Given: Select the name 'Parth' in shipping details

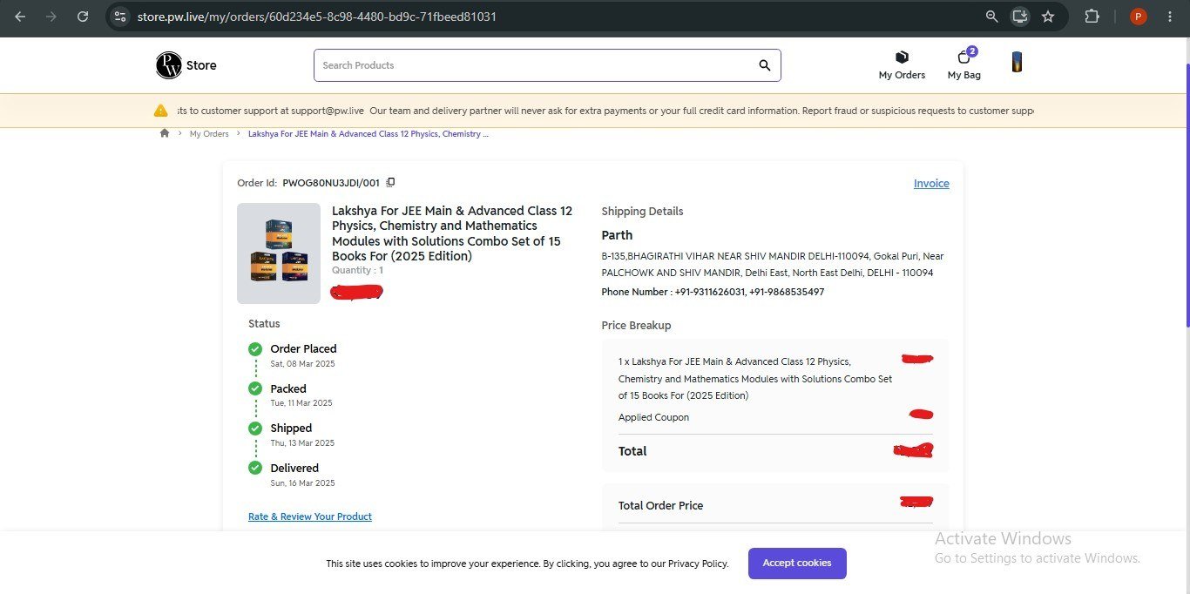Looking at the screenshot, I should coord(617,235).
